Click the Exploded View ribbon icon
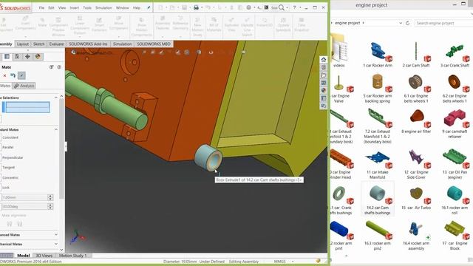 (x=231, y=24)
